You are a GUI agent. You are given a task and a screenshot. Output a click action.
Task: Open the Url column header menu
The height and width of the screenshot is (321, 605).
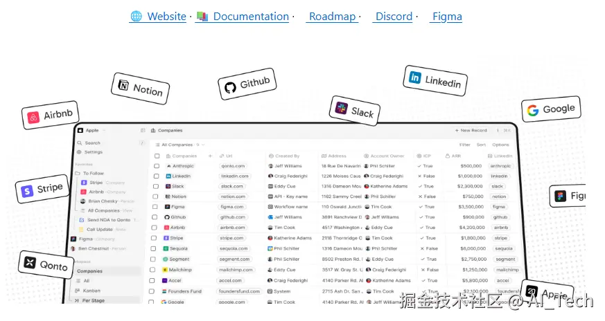coord(226,156)
